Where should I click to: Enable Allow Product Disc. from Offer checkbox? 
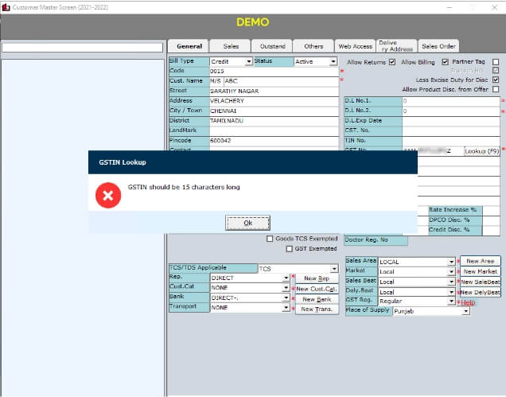click(x=496, y=89)
